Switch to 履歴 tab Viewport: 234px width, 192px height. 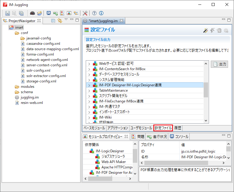tap(178, 128)
